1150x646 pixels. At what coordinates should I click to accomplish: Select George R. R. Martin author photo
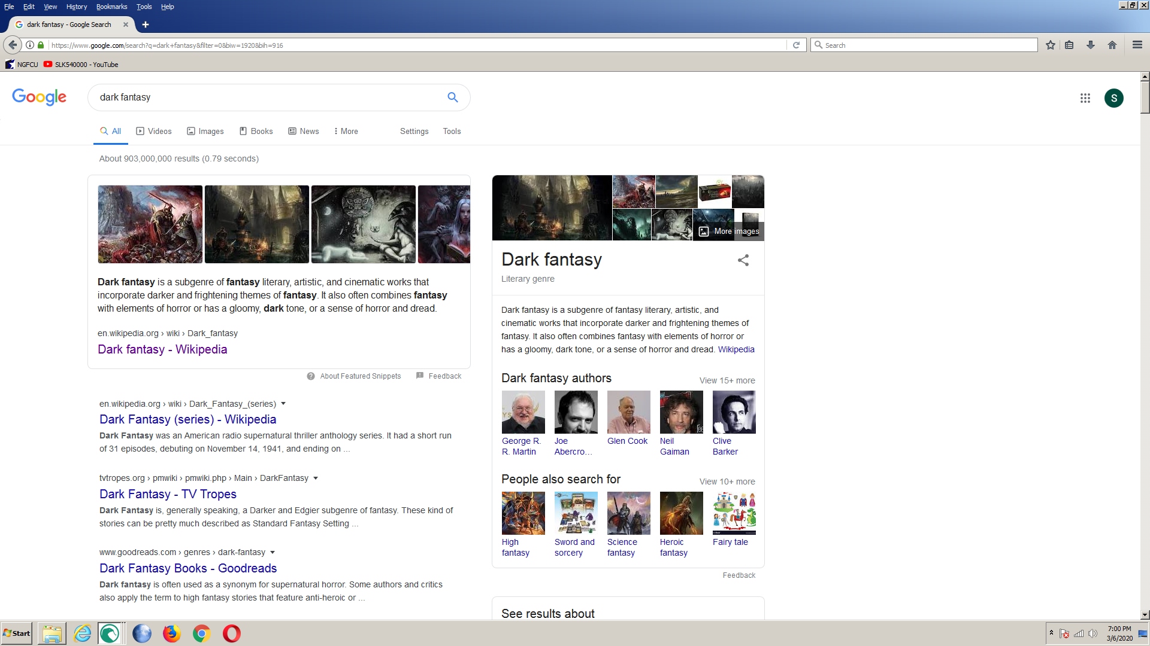(523, 412)
